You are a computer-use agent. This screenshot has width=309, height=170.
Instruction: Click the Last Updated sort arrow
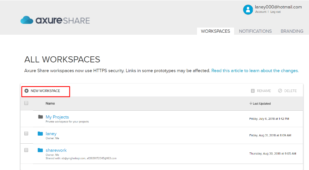coord(251,103)
